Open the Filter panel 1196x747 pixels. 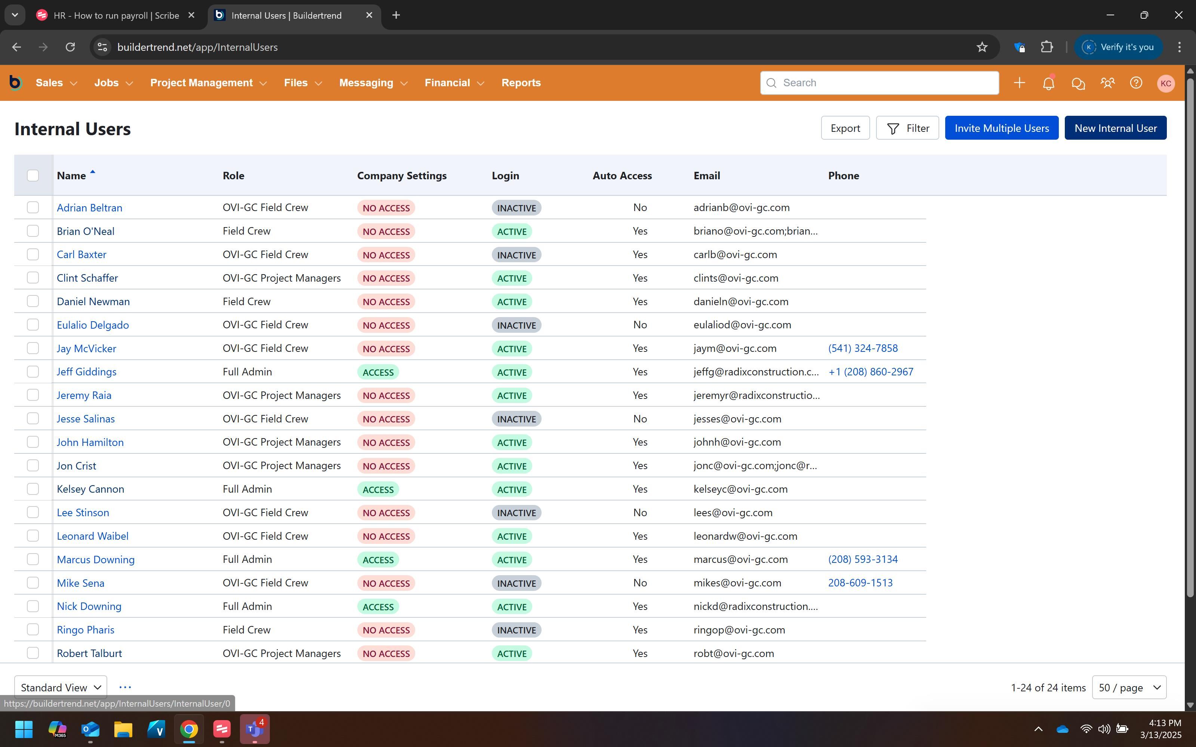(x=907, y=128)
